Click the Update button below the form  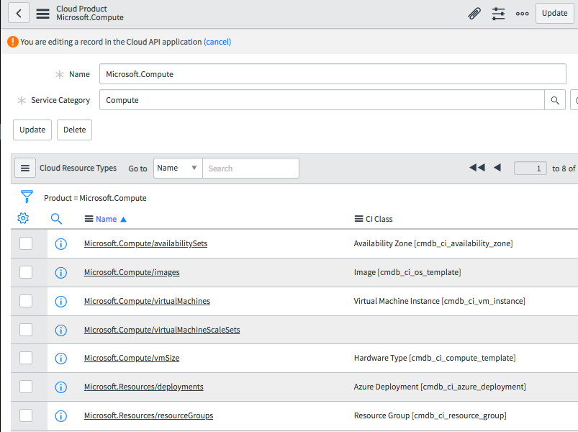point(32,130)
